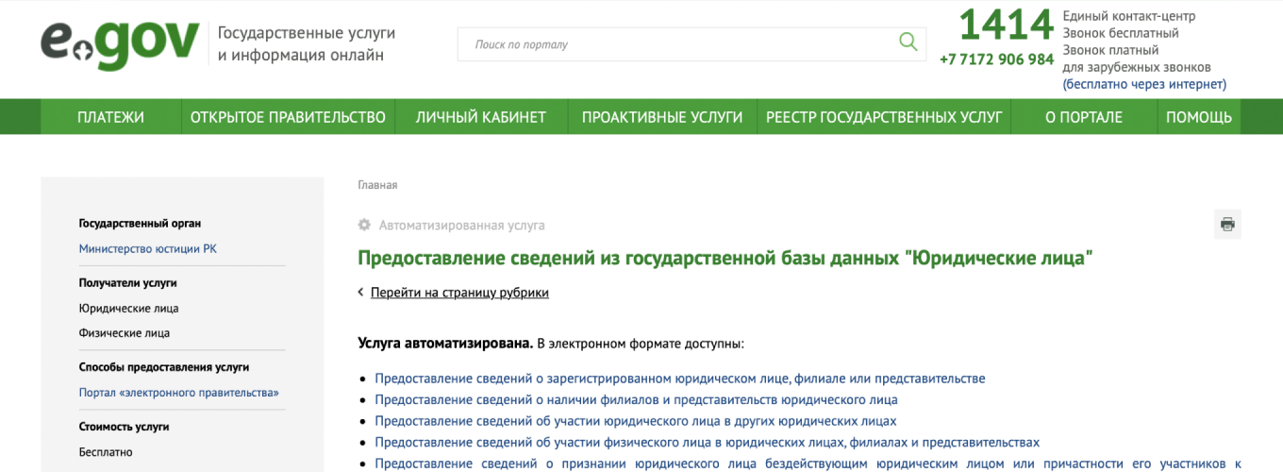Screen dimensions: 1283x472
Task: Open Министерство юстиции РК link
Action: pyautogui.click(x=148, y=249)
